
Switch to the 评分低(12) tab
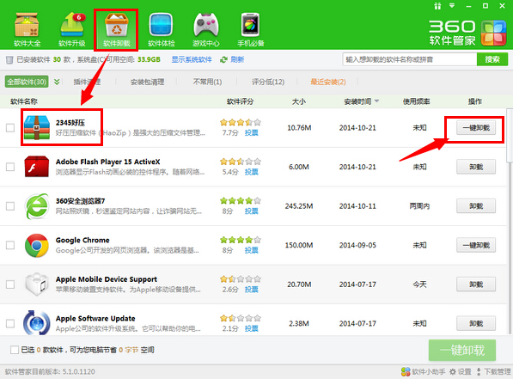(268, 82)
